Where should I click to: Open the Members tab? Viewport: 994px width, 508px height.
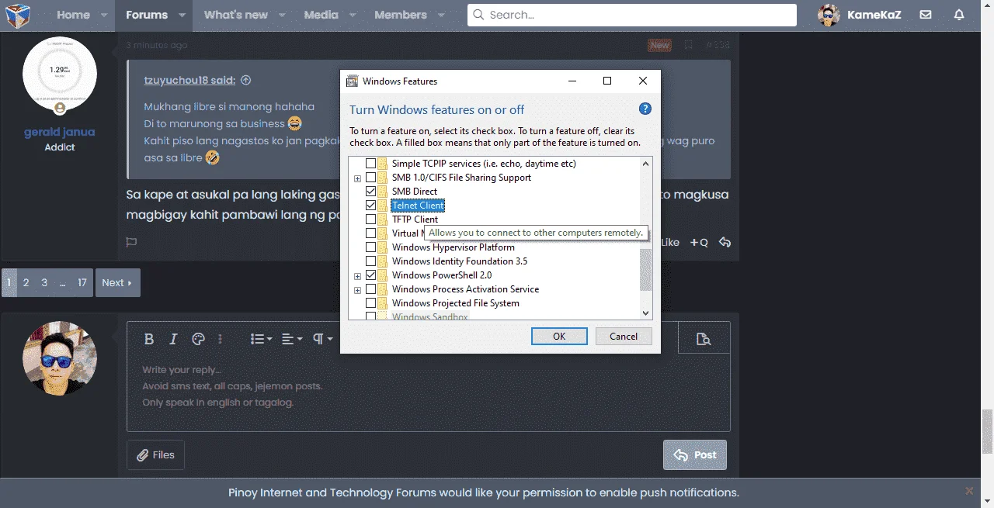pos(401,15)
